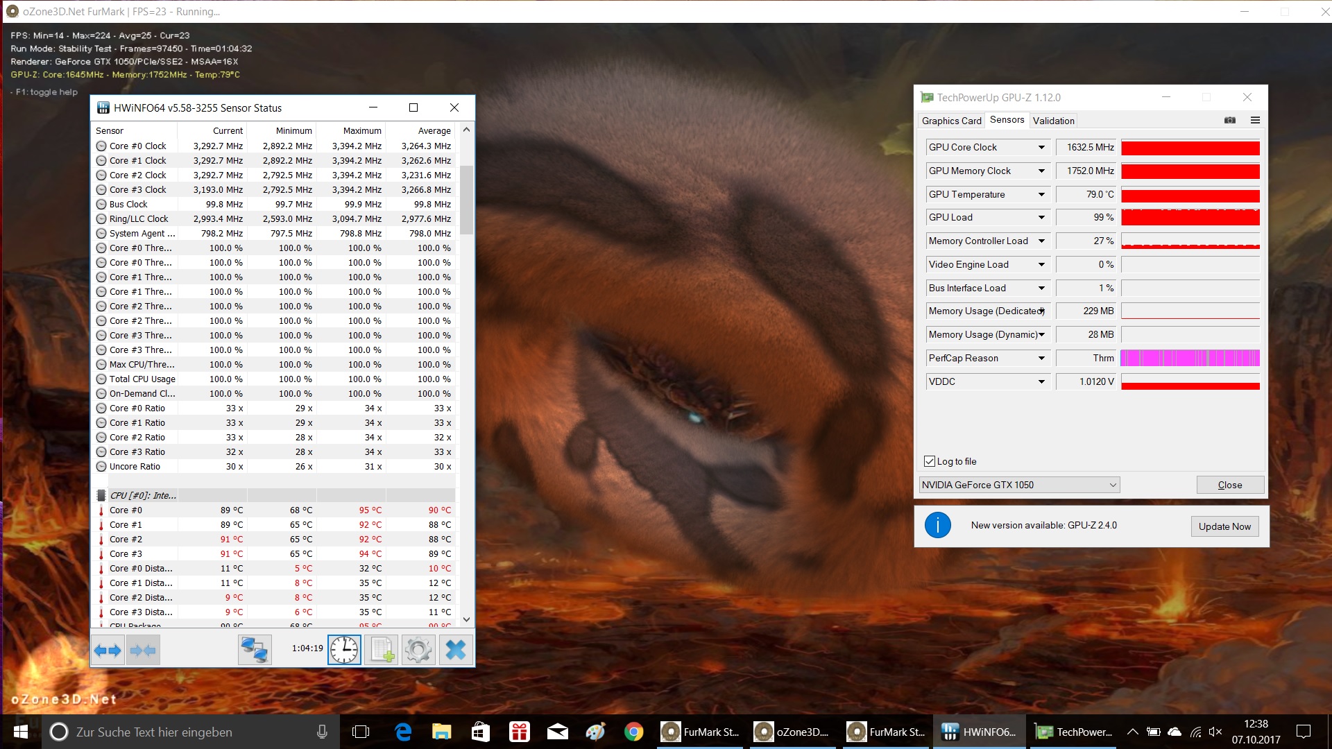The height and width of the screenshot is (749, 1332).
Task: Open the PerfCap Reason dropdown
Action: click(x=1041, y=358)
